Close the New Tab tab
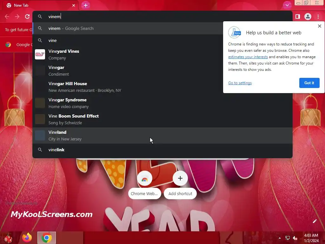The height and width of the screenshot is (244, 325). click(x=74, y=5)
